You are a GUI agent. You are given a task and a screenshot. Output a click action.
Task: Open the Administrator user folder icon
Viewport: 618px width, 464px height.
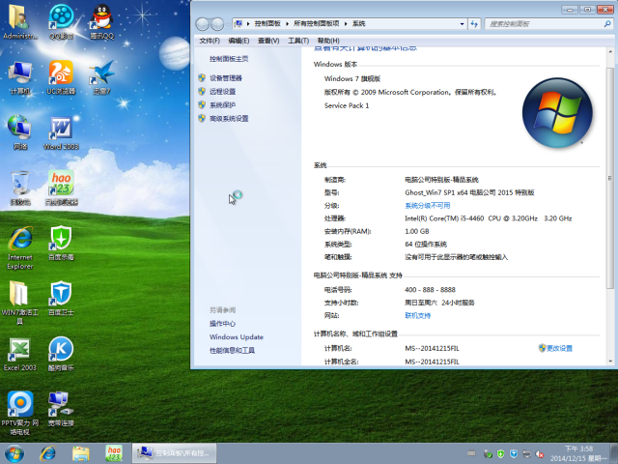19,21
